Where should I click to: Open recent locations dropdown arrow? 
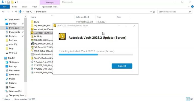(12, 12)
